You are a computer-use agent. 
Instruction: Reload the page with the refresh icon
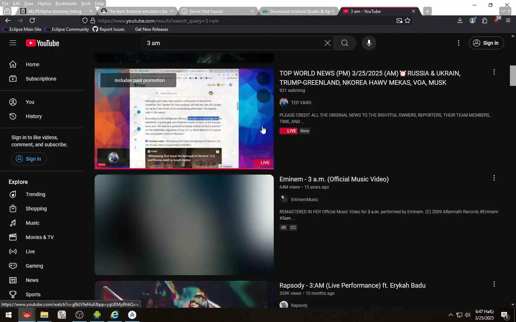(x=32, y=20)
